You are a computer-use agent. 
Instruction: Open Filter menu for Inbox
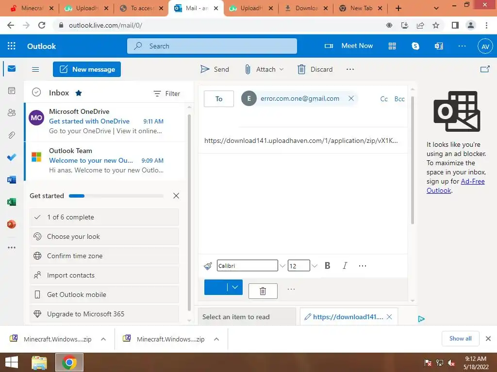(167, 93)
